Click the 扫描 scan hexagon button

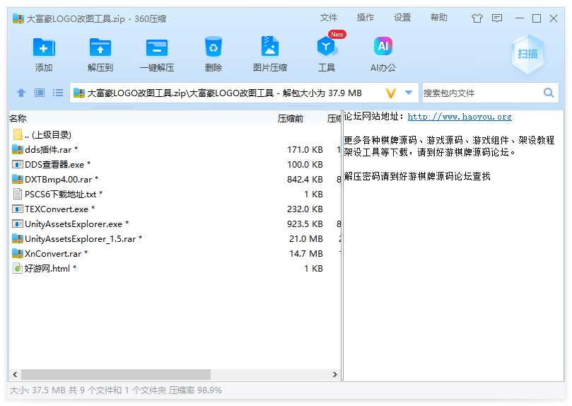[527, 54]
